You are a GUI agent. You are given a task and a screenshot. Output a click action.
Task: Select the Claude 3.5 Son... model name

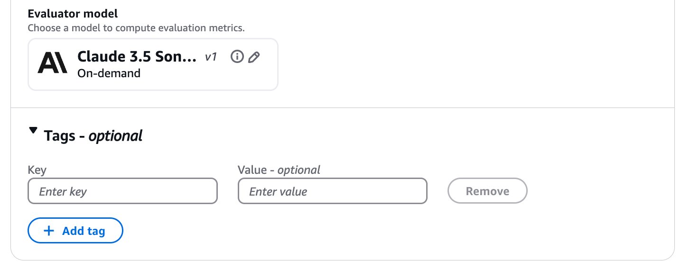(x=137, y=57)
